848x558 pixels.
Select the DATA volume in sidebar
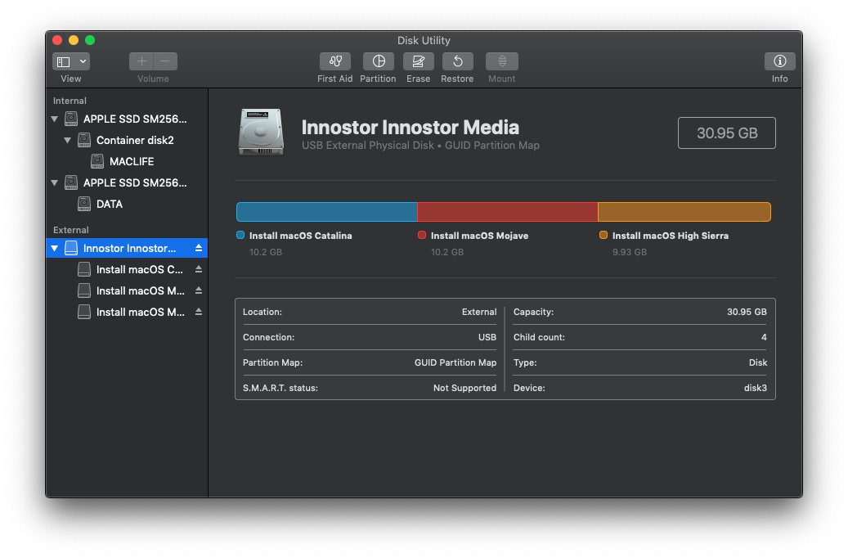coord(109,204)
